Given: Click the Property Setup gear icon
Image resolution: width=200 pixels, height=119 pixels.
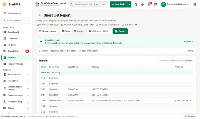Looking at the screenshot, I should [5, 64].
